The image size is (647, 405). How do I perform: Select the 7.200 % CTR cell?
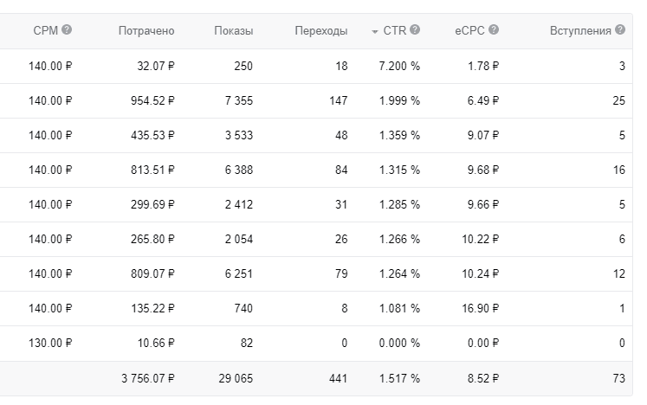click(x=398, y=66)
